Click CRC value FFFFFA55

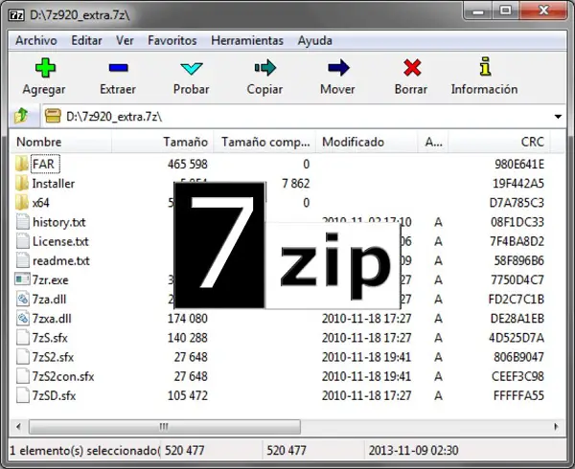coord(518,395)
